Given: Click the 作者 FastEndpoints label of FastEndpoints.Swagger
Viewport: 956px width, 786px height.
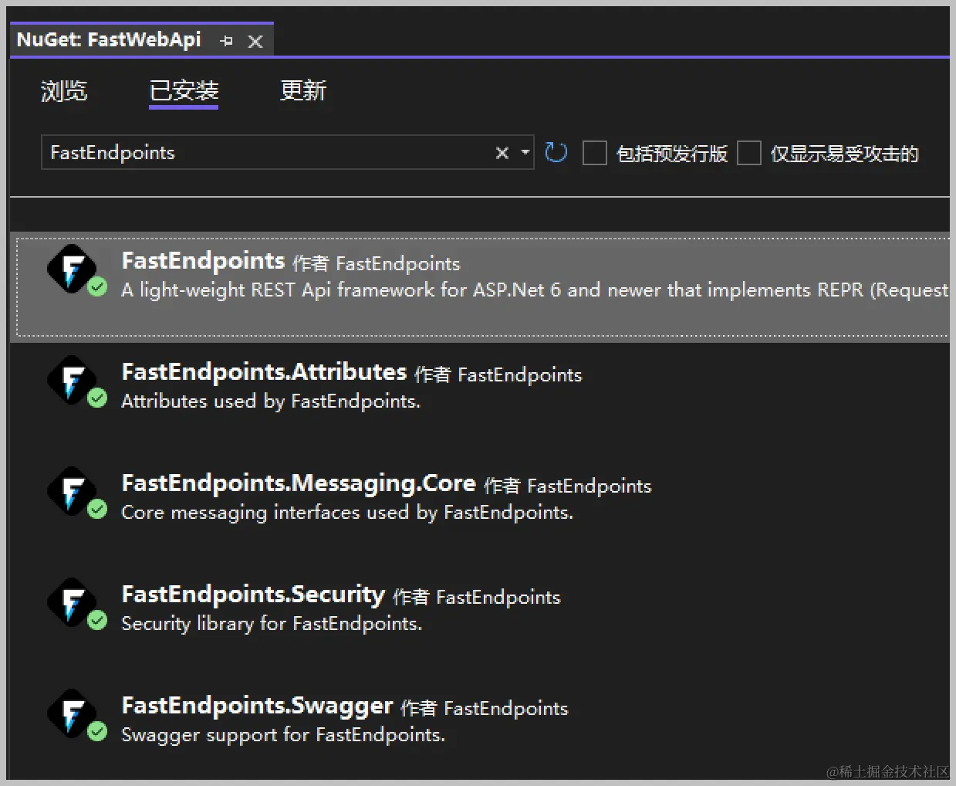Looking at the screenshot, I should pos(485,708).
